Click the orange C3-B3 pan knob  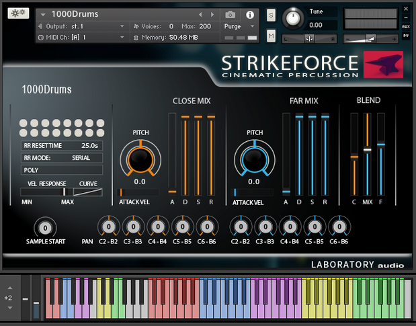coord(133,227)
